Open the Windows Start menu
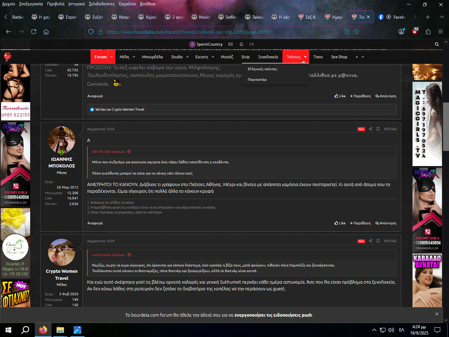This screenshot has width=449, height=337. click(8, 330)
